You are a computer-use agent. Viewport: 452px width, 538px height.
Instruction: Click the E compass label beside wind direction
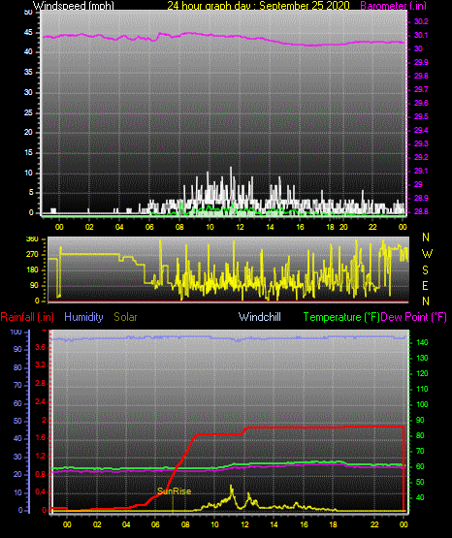click(425, 285)
